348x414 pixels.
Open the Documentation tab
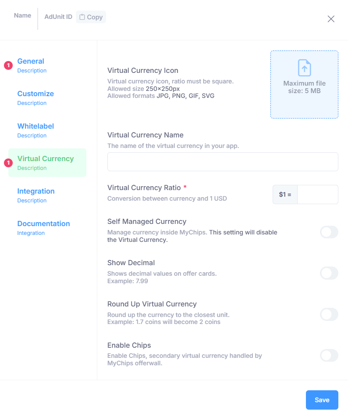tap(43, 224)
